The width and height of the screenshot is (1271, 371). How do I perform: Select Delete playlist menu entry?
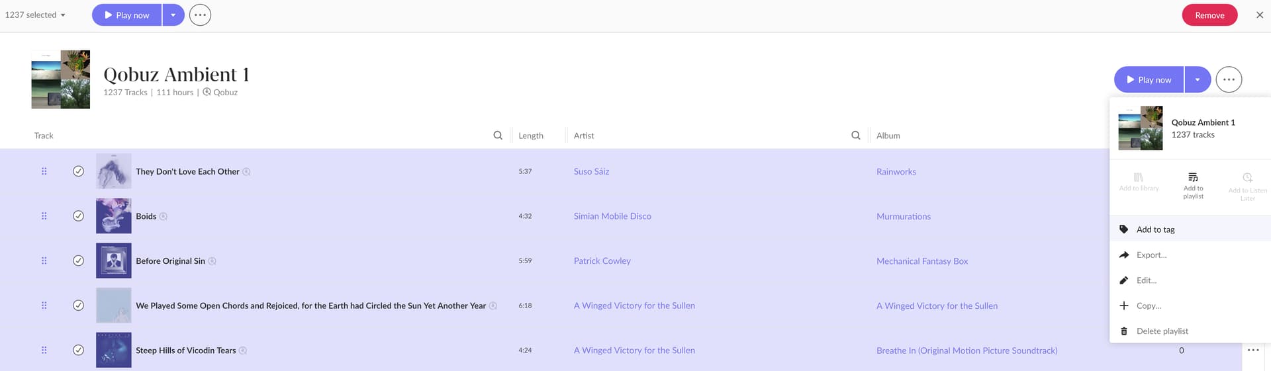click(x=1162, y=331)
